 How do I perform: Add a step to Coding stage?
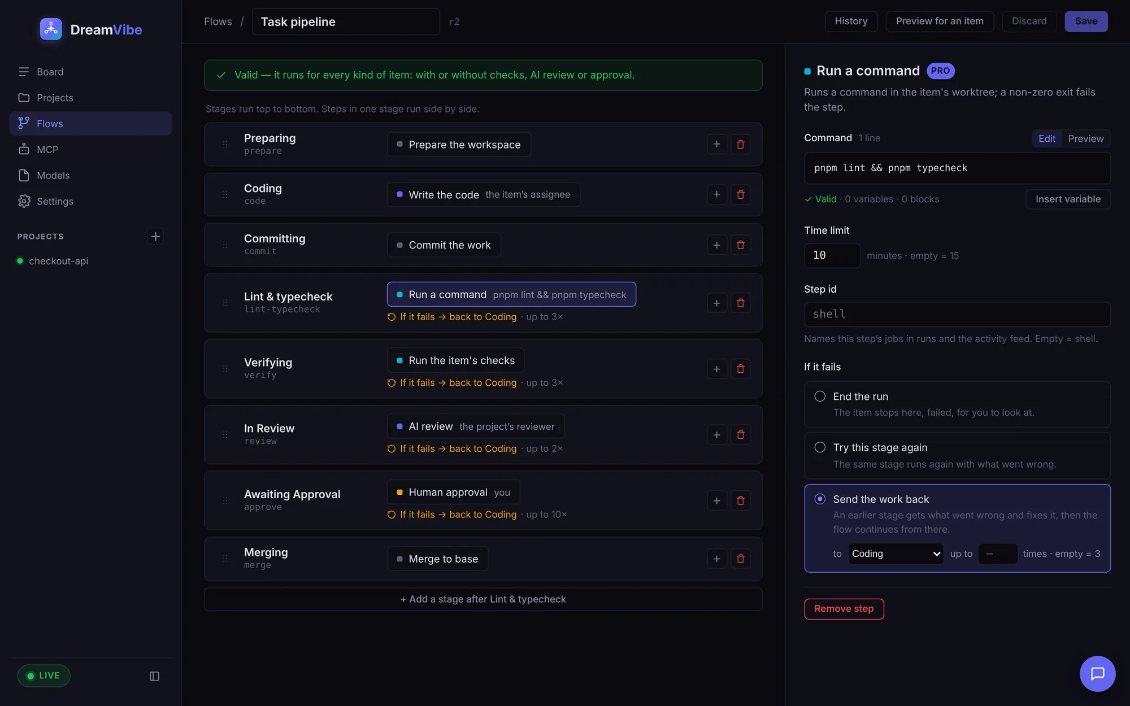(x=716, y=194)
